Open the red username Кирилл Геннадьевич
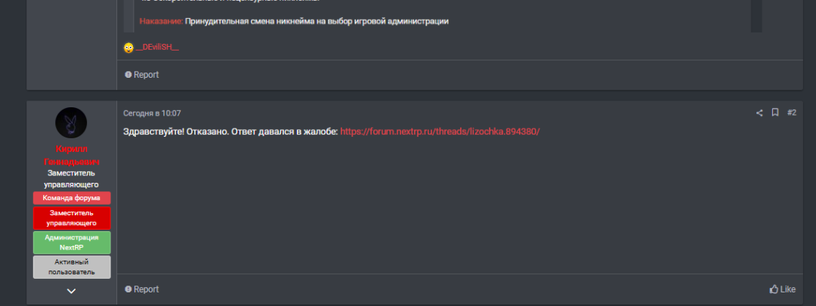Screen dimensions: 816x306 pyautogui.click(x=71, y=156)
